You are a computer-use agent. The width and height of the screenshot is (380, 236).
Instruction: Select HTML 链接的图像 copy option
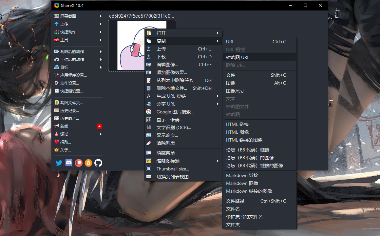pos(259,140)
